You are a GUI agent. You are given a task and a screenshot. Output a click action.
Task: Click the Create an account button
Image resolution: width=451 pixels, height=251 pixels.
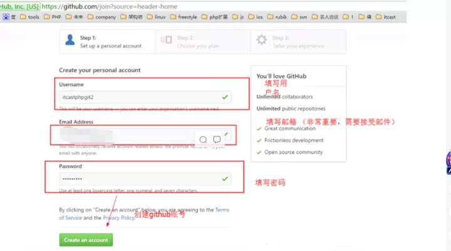click(x=86, y=240)
